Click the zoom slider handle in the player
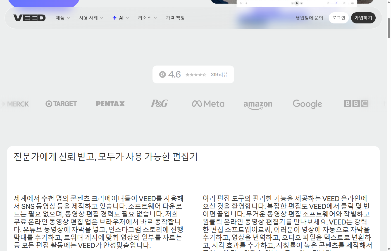 pos(337,3)
